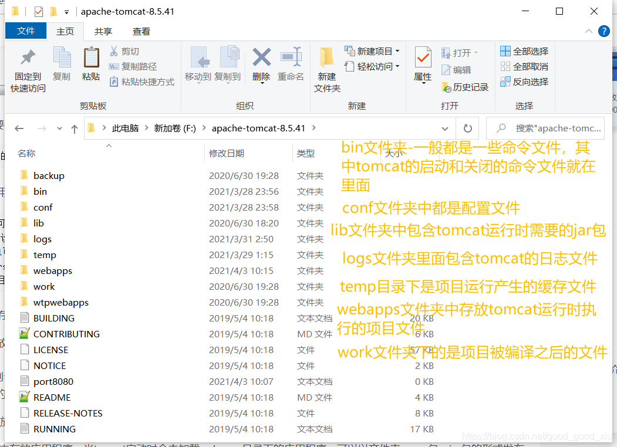Open the Open (打开) ribbon dropdown
This screenshot has width=617, height=447.
476,53
